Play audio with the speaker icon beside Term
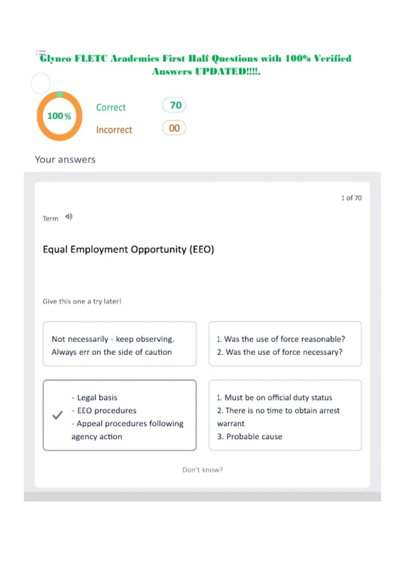 coord(69,217)
